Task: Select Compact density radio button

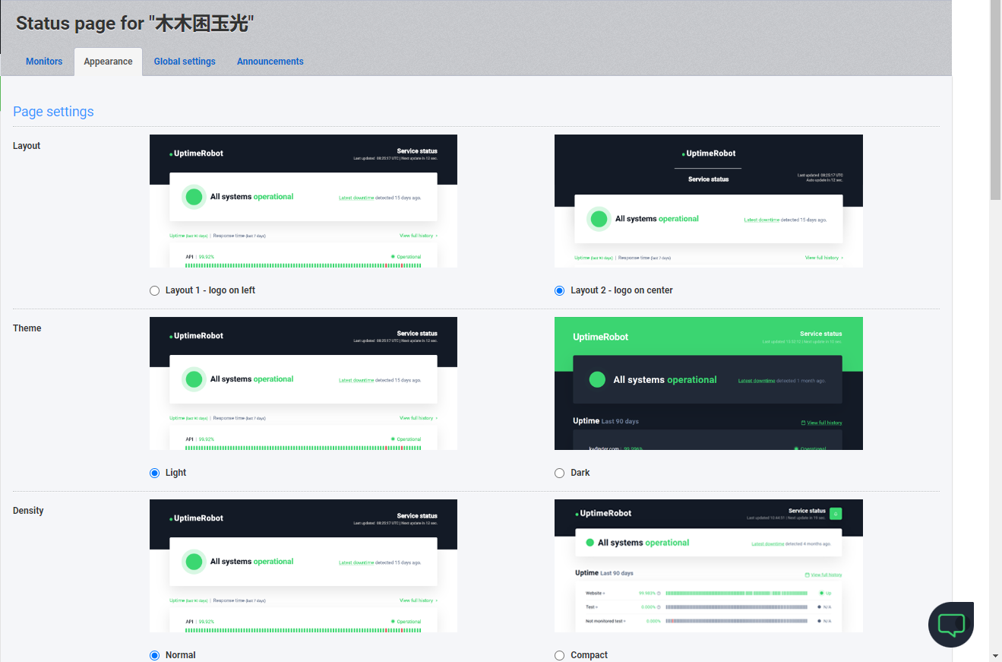Action: (x=560, y=655)
